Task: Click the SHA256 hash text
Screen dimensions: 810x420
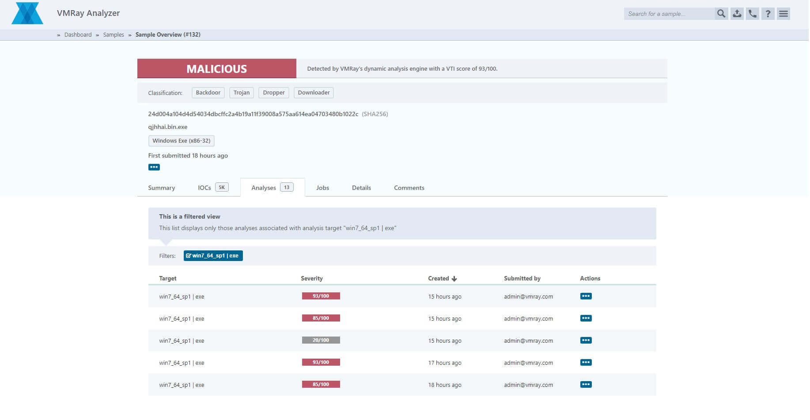Action: [x=253, y=114]
